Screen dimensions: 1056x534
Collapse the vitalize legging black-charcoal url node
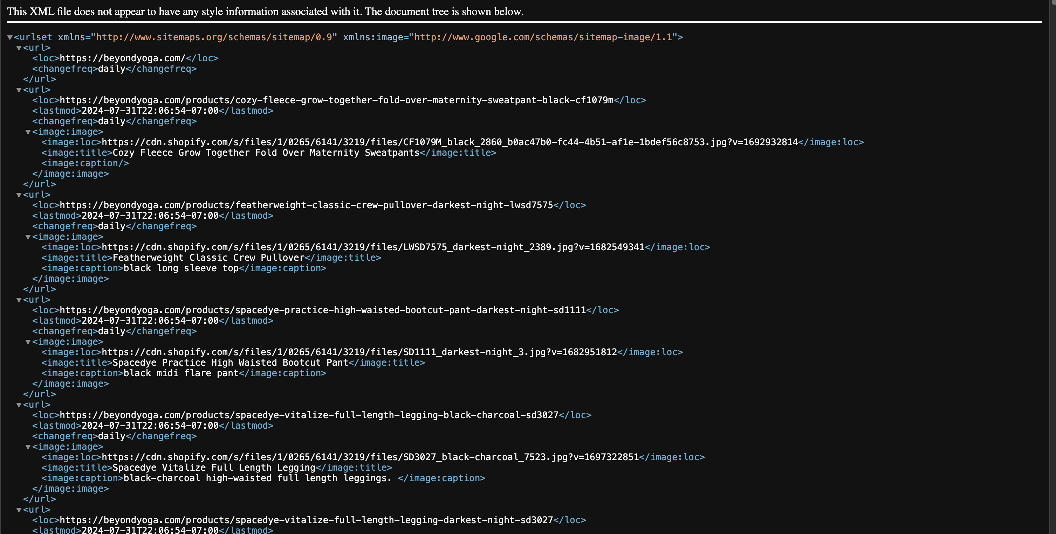click(x=19, y=405)
